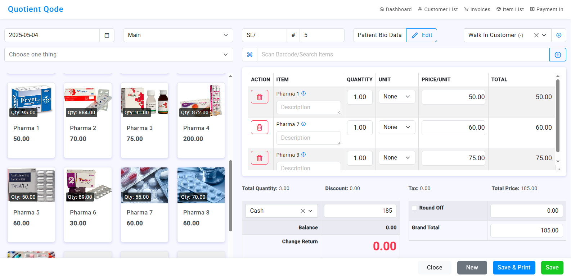Delete the Pharma 1 row with trash icon
Screen dimensions: 571x277
click(259, 97)
